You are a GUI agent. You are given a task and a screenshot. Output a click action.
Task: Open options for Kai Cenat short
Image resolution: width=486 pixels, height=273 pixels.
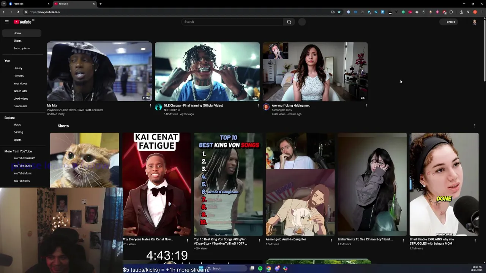click(187, 240)
